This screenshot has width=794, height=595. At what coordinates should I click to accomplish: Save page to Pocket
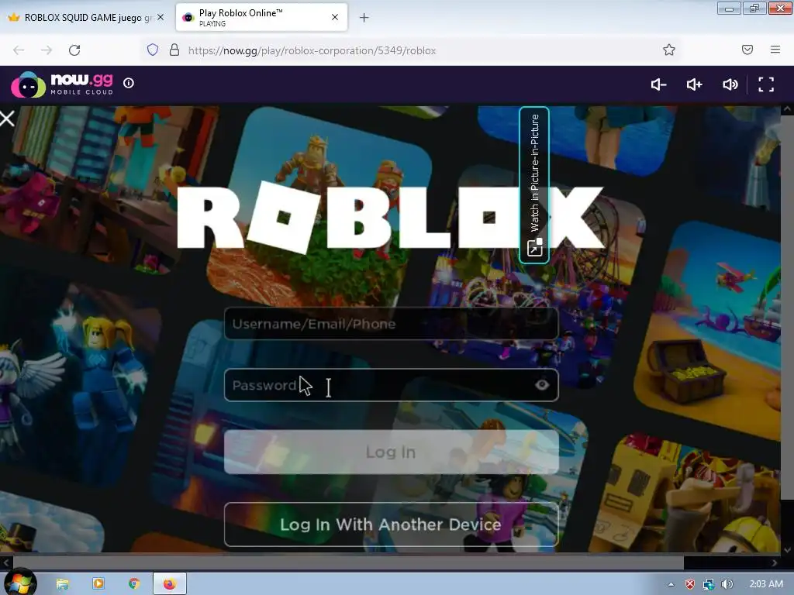coord(747,50)
